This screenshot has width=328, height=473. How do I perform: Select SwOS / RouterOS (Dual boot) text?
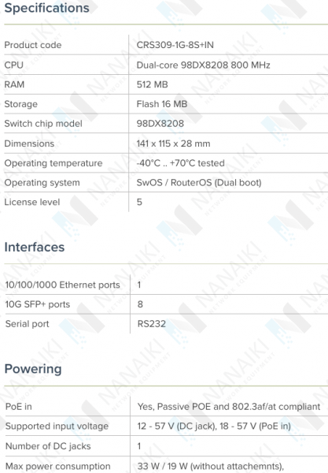coord(199,183)
